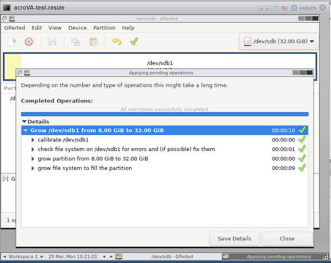Click the 00:00:10 duration text
The height and width of the screenshot is (263, 331).
pos(283,130)
